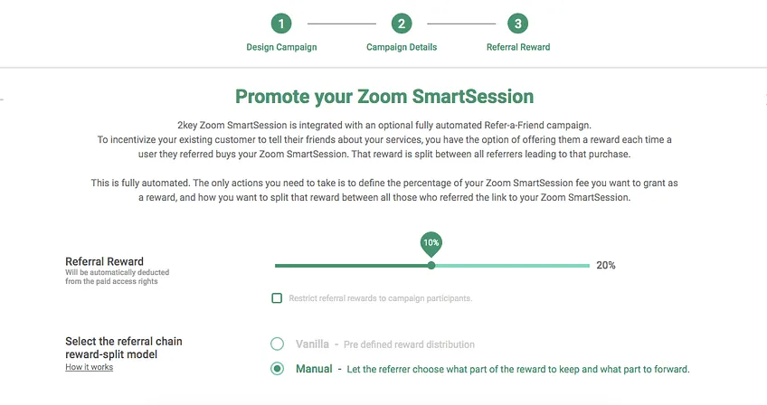Open the Campaign Details step label
This screenshot has width=767, height=405.
coord(402,47)
